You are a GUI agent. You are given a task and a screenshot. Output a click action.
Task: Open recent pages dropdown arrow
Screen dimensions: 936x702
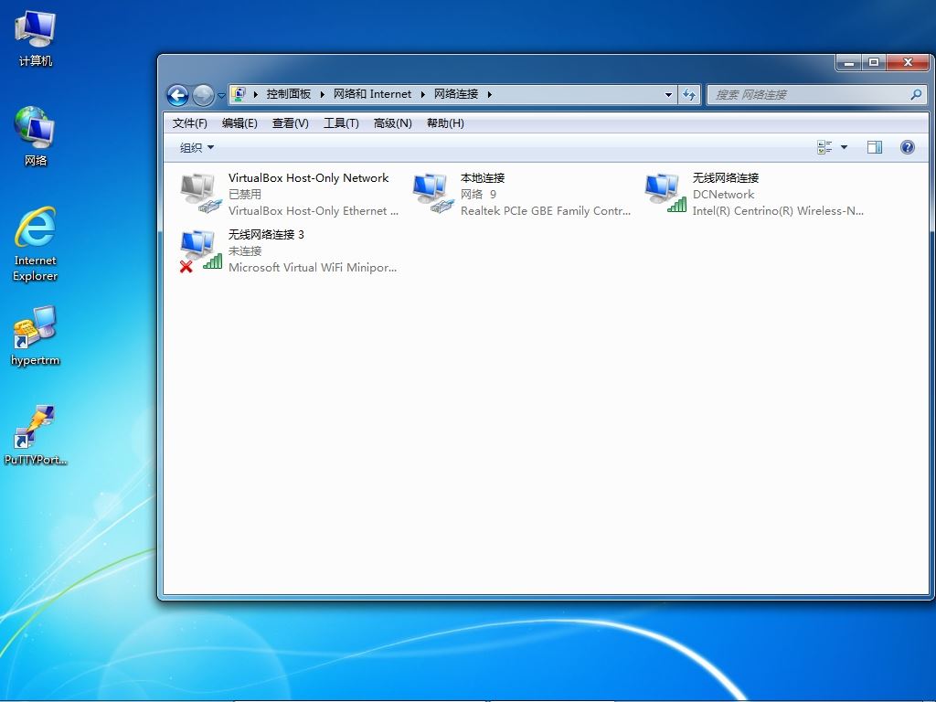tap(221, 95)
